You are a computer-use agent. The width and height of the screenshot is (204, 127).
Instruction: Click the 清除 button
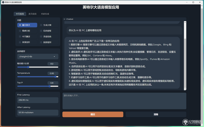156,115
